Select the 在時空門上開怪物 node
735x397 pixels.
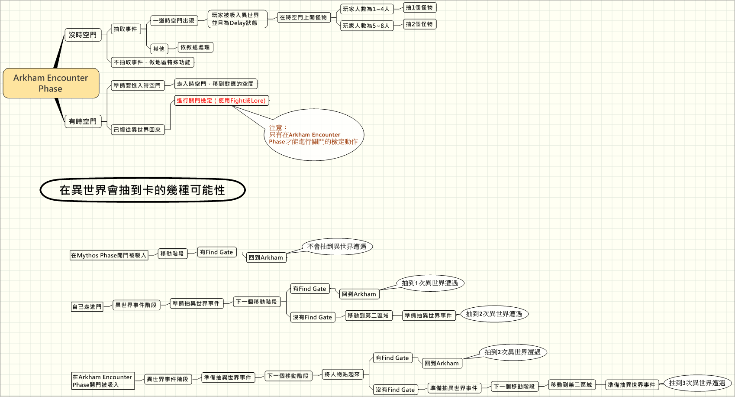click(303, 17)
